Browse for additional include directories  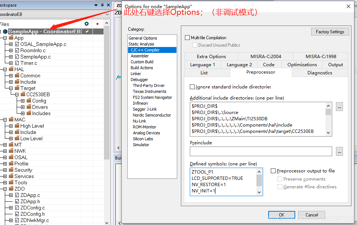(339, 107)
